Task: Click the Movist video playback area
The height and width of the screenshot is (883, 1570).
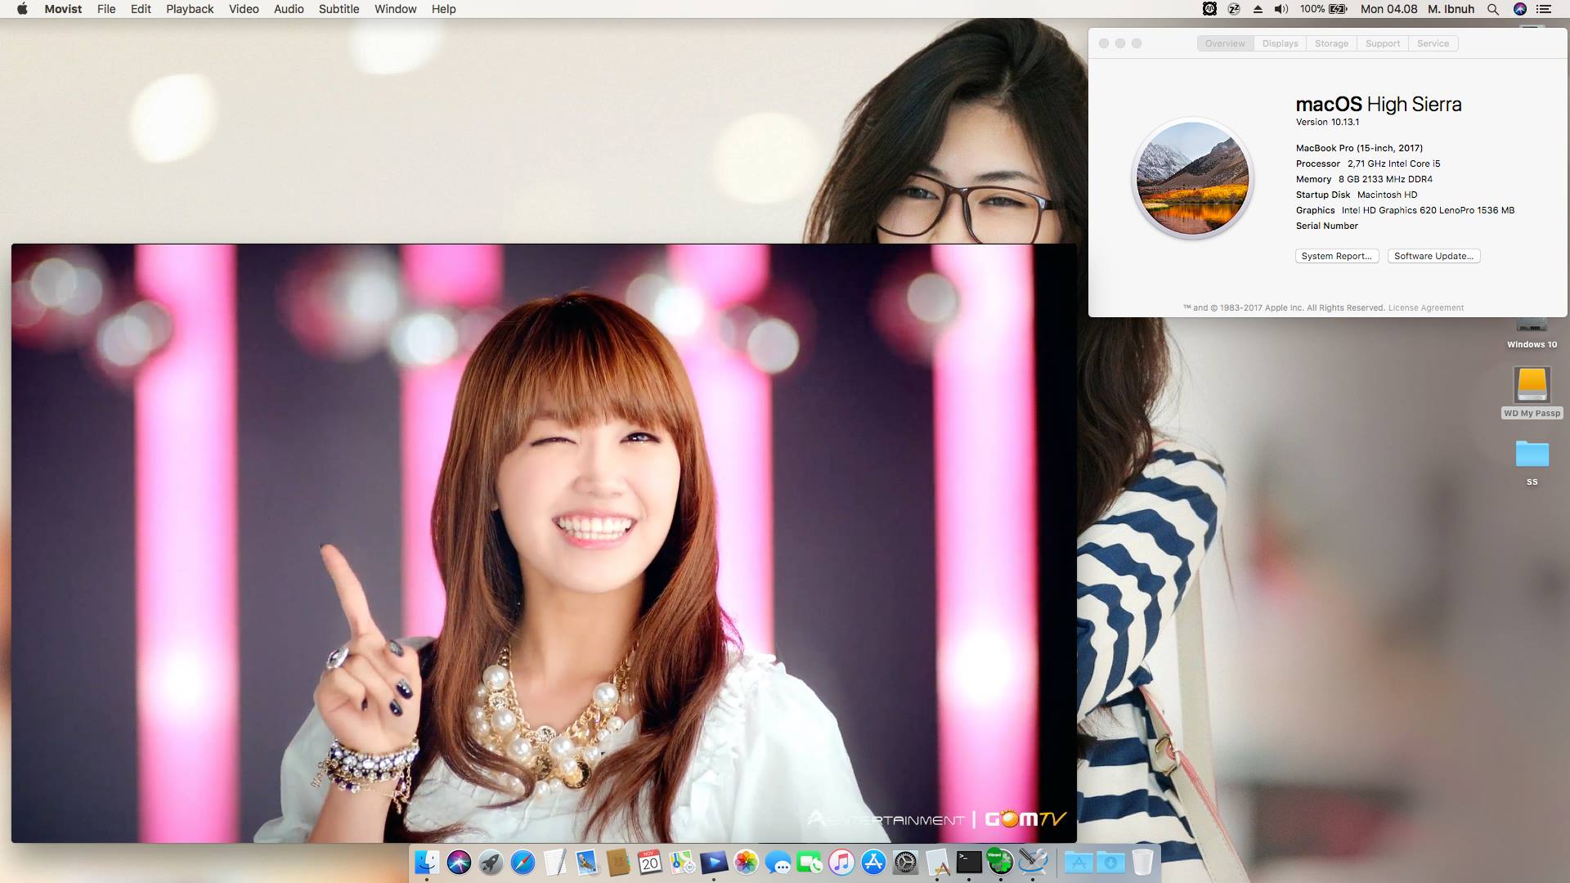Action: [x=543, y=543]
